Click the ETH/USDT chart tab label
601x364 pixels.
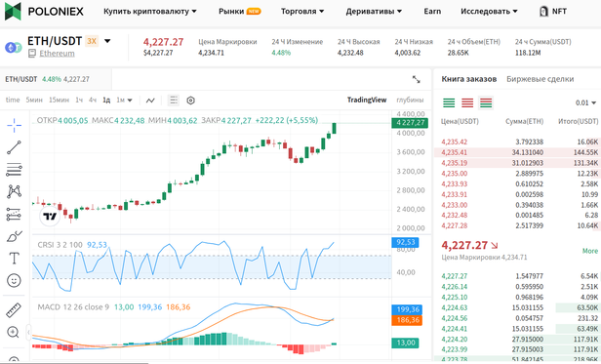(21, 79)
